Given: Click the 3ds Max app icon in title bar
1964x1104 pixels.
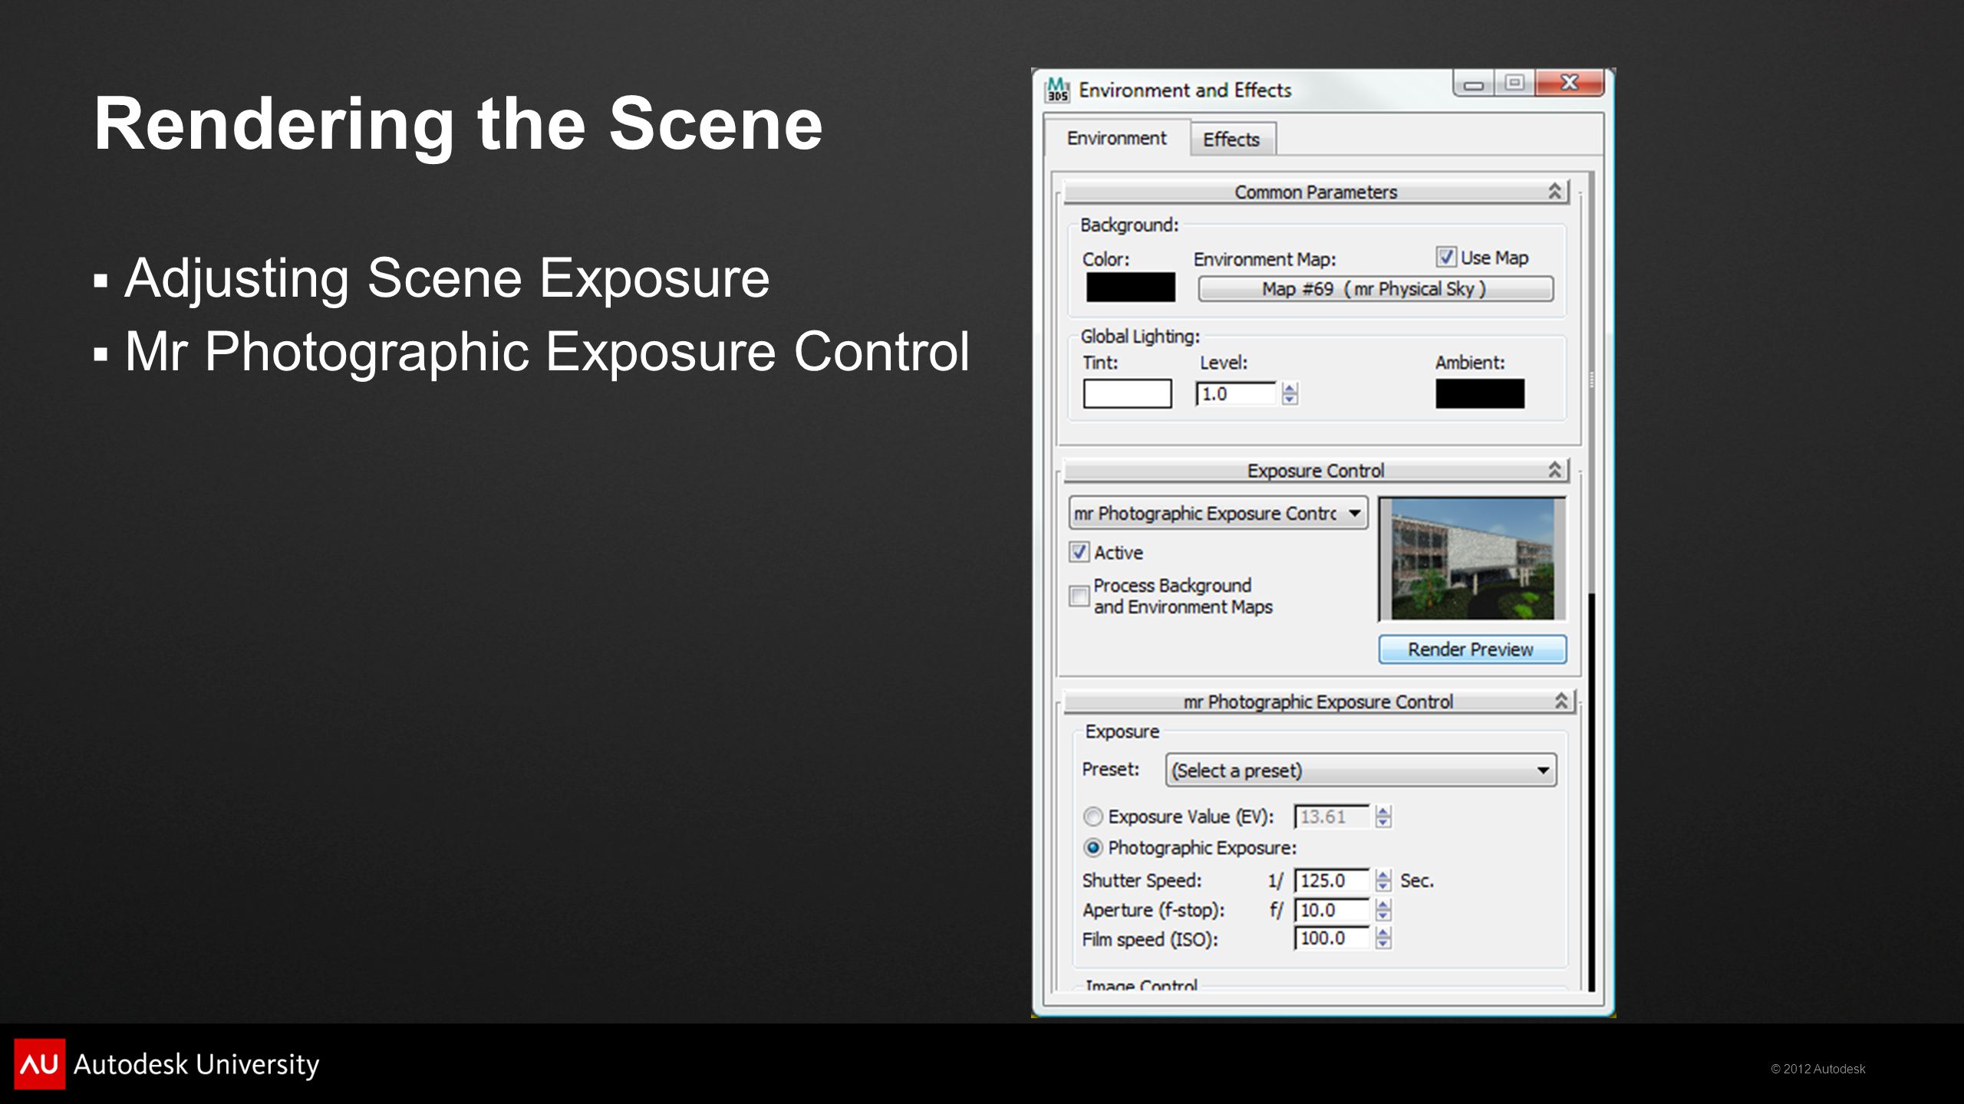Looking at the screenshot, I should (1058, 90).
